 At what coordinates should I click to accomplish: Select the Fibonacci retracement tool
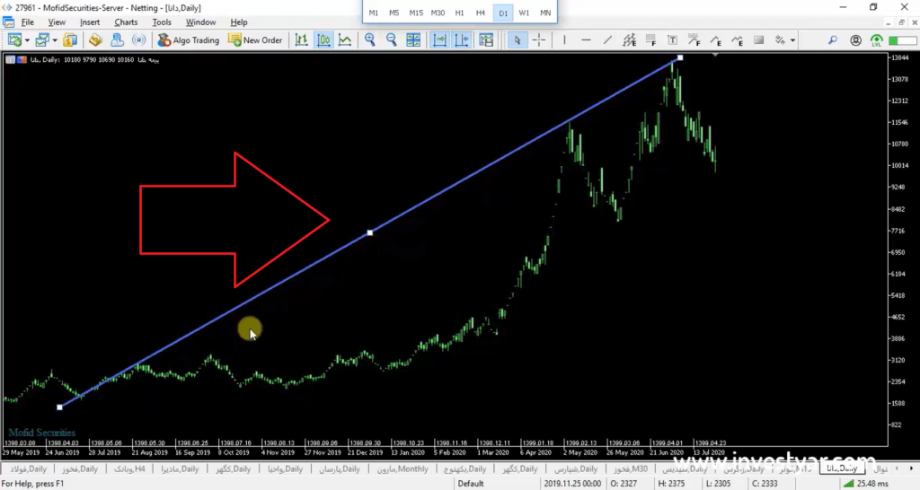click(650, 39)
